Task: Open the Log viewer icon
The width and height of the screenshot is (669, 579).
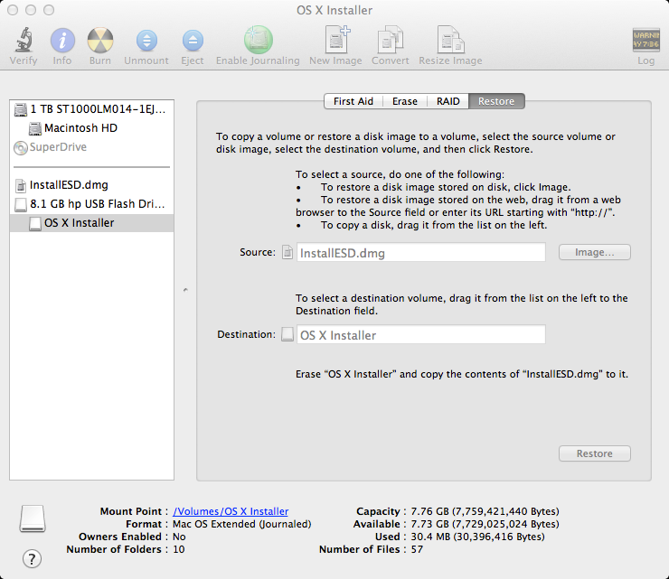Action: 645,40
